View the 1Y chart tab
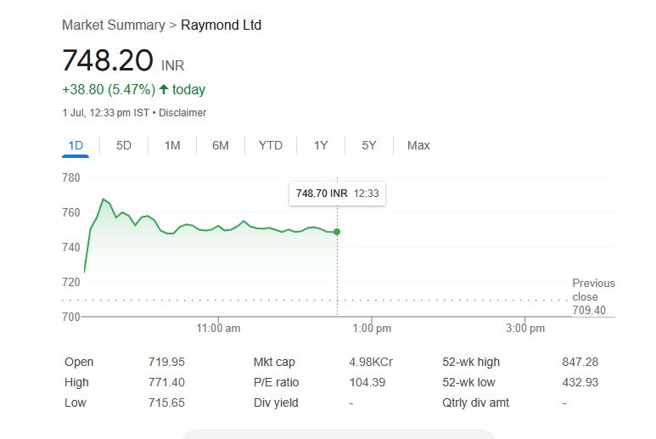The width and height of the screenshot is (656, 439). point(321,145)
